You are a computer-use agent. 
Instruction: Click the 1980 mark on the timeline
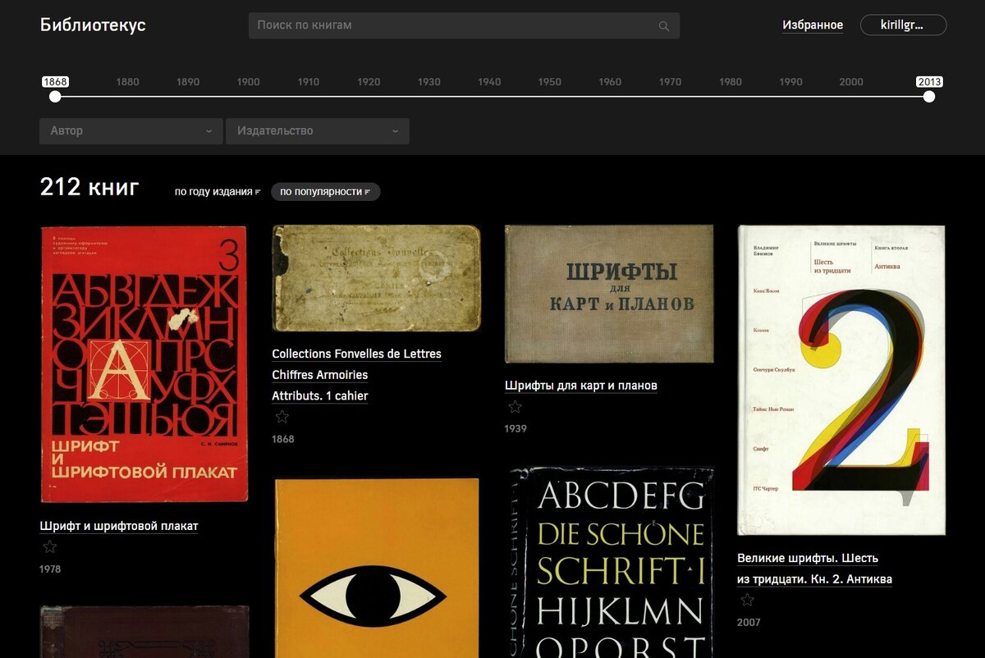731,82
